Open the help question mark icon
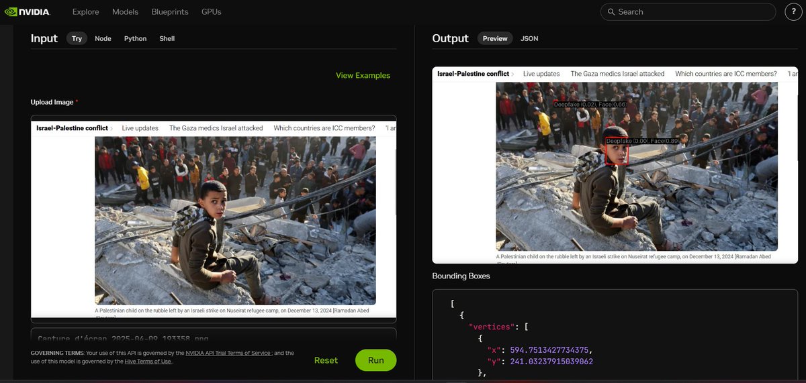The height and width of the screenshot is (383, 806). (x=793, y=11)
